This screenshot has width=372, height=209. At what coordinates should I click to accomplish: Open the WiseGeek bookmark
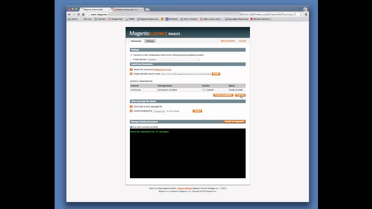172,19
